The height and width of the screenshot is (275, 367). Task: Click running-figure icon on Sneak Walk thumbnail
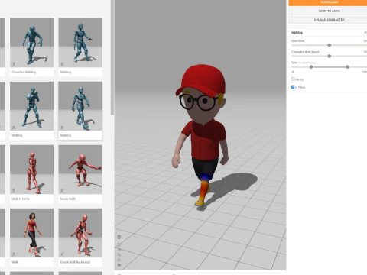point(62,190)
